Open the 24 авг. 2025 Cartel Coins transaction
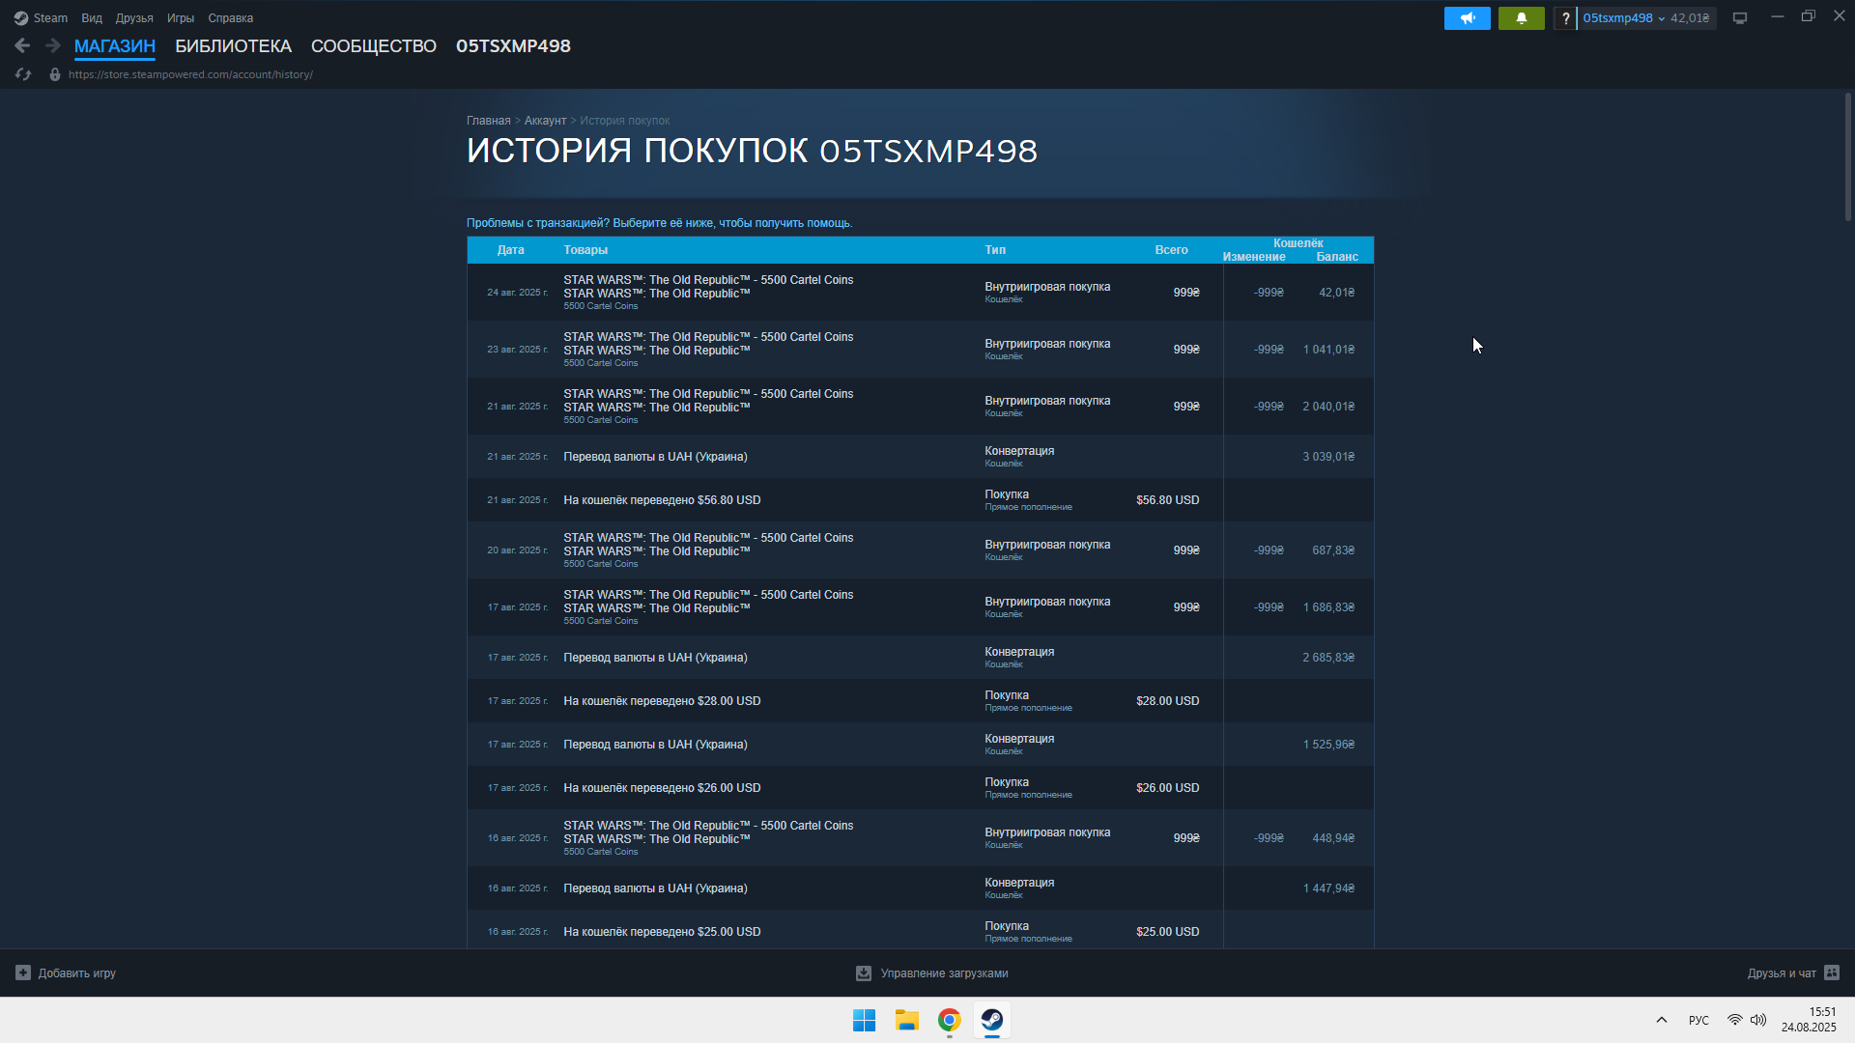Image resolution: width=1855 pixels, height=1043 pixels. pos(920,293)
